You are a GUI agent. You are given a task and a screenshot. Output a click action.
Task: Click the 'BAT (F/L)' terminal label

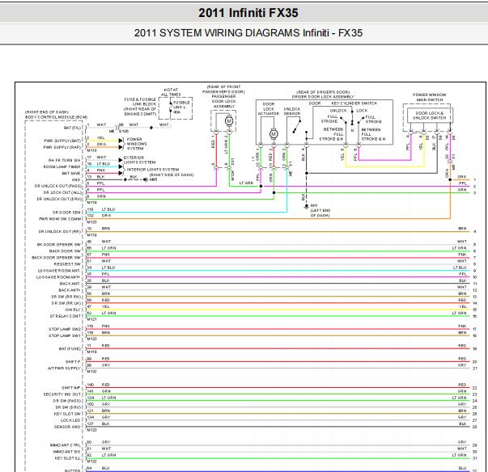tap(72, 128)
